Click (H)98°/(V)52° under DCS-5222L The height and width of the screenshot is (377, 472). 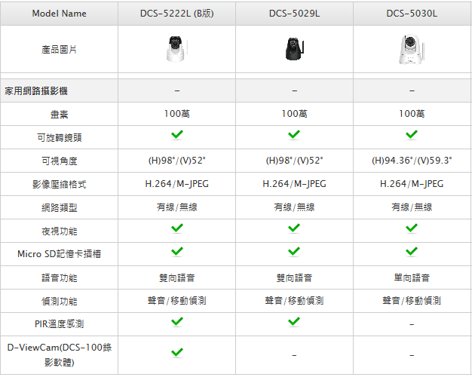click(177, 161)
